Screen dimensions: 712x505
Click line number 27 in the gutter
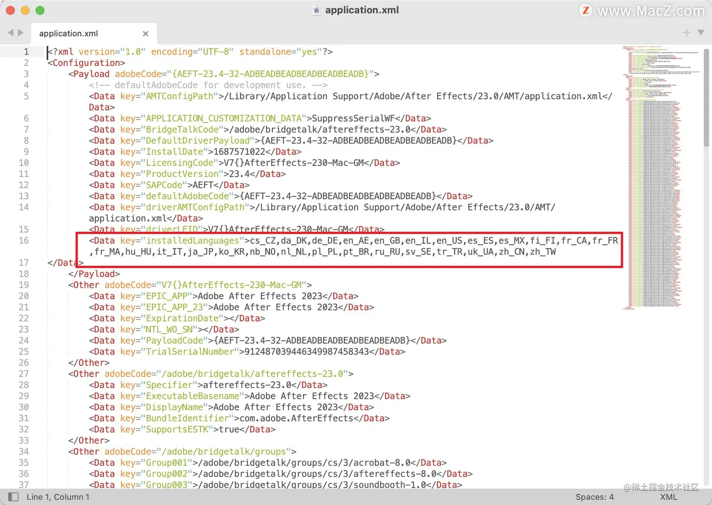24,374
